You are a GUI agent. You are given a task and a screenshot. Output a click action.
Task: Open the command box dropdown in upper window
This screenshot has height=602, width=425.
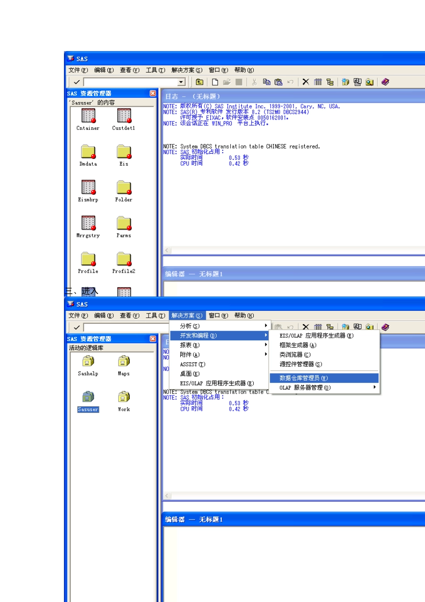point(181,82)
